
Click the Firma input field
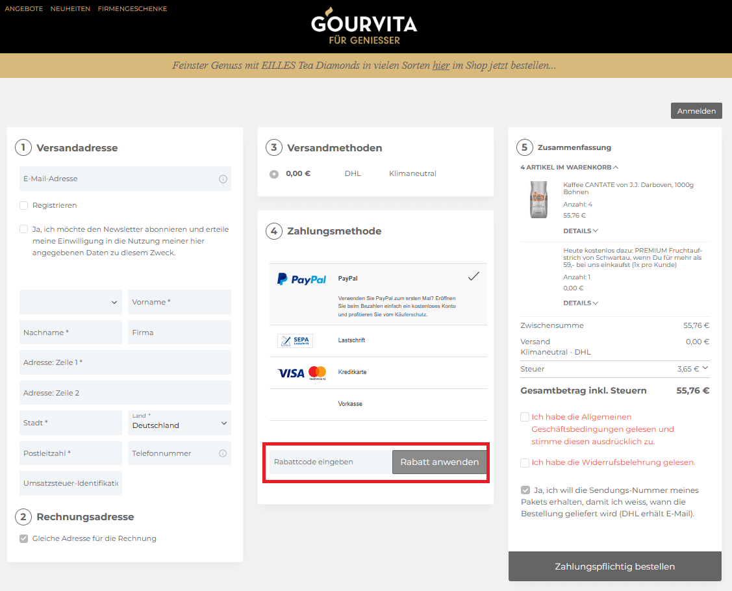click(179, 333)
